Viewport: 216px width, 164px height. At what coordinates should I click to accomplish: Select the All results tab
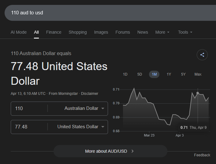36,32
